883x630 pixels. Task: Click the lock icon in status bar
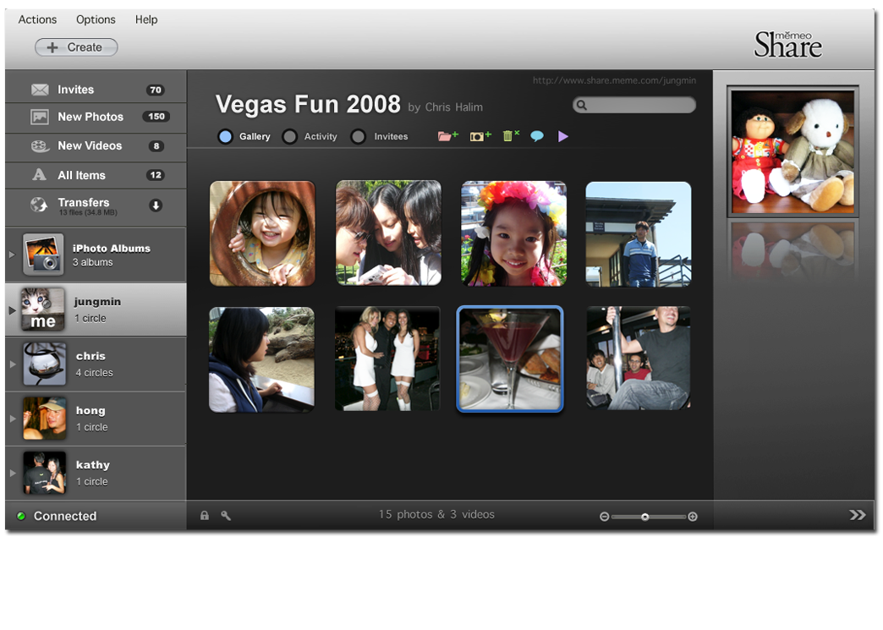pos(204,515)
